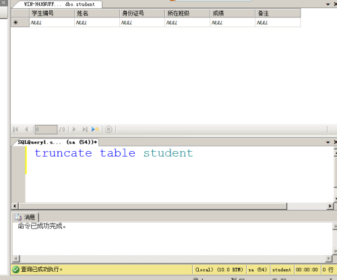The width and height of the screenshot is (337, 280).
Task: Click sa (54) login status entry
Action: pyautogui.click(x=257, y=269)
